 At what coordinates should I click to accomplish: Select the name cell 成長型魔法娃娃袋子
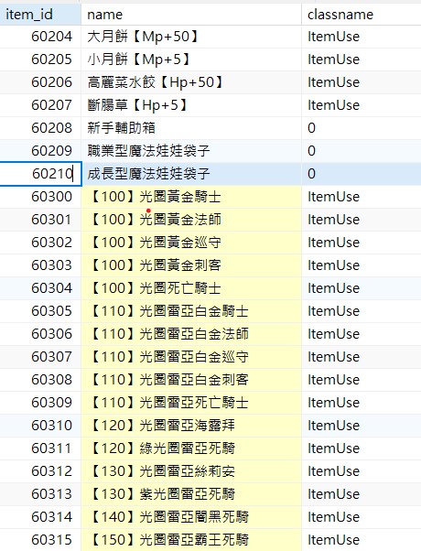(191, 174)
